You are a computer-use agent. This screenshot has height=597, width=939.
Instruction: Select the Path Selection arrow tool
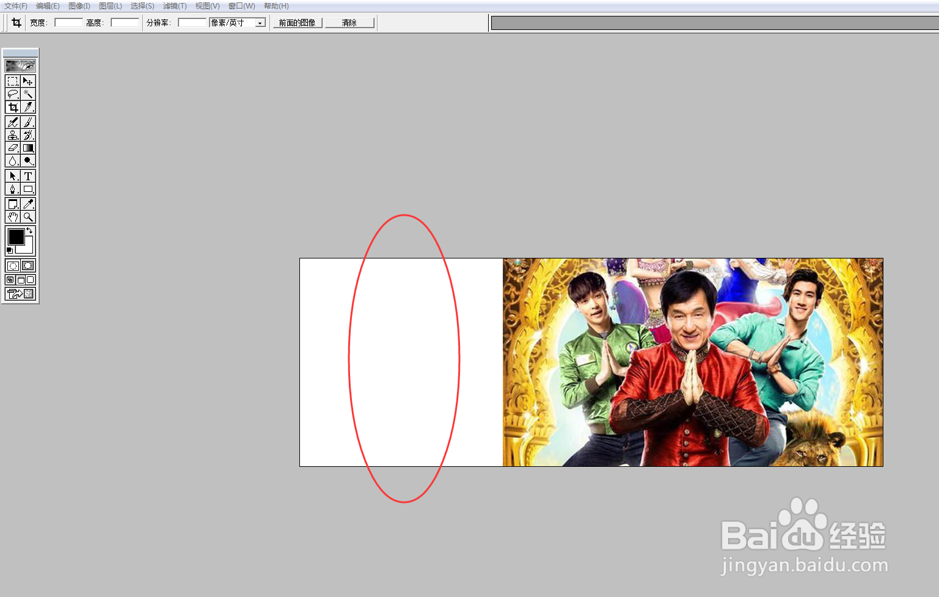coord(13,176)
